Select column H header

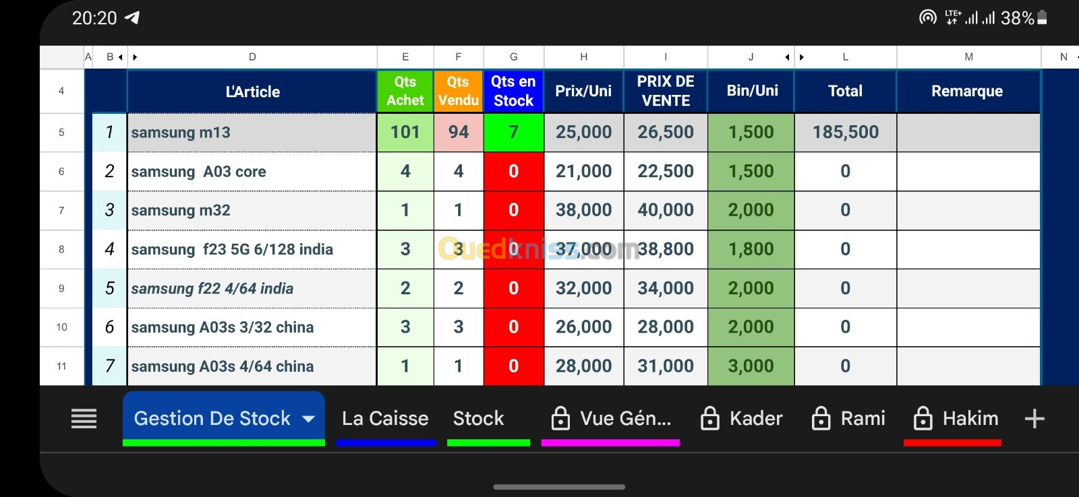[584, 57]
